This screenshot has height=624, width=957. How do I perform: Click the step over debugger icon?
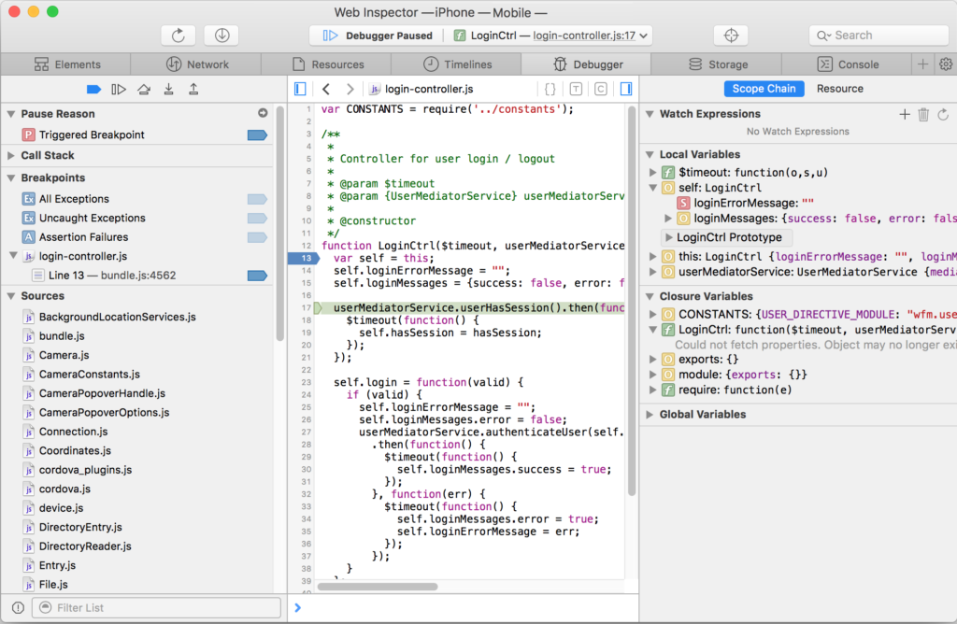(x=143, y=89)
